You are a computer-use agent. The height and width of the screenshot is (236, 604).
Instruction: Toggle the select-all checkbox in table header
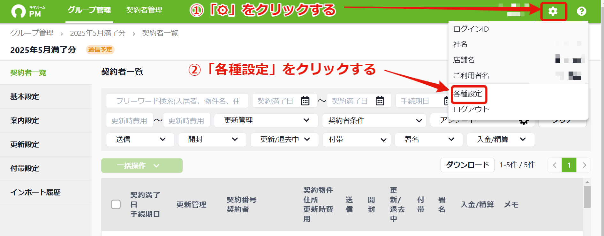[116, 204]
